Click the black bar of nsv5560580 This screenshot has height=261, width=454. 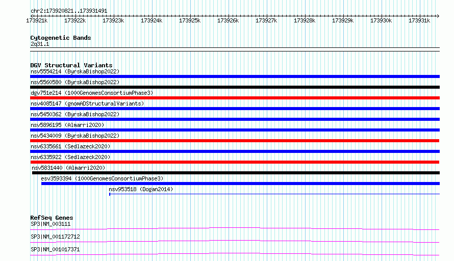pyautogui.click(x=235, y=87)
